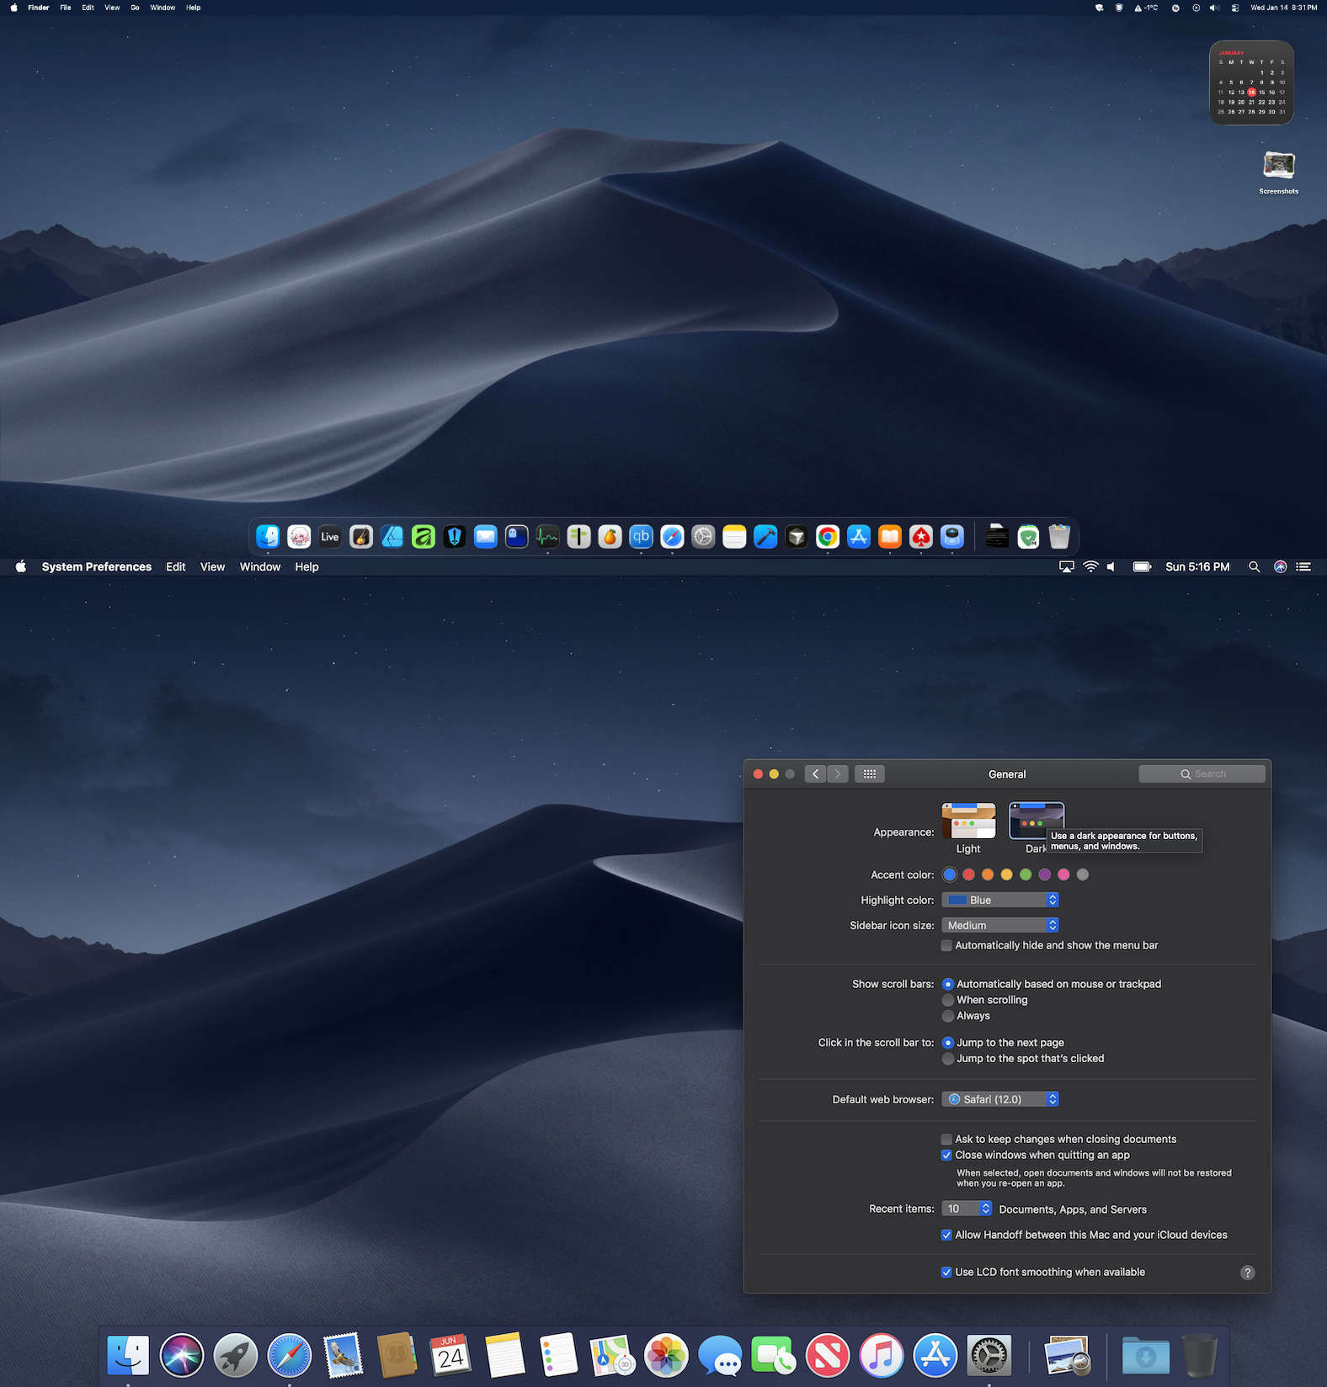
Task: Open Siri from the dock
Action: tap(182, 1355)
